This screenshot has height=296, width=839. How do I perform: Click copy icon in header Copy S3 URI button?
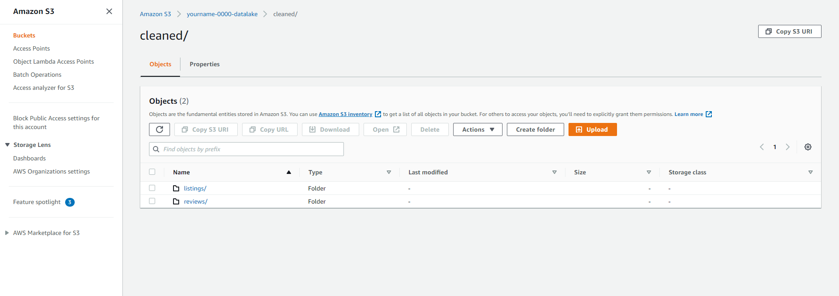pyautogui.click(x=769, y=31)
